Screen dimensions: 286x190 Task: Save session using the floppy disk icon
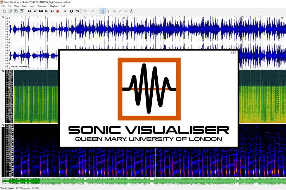(16, 11)
